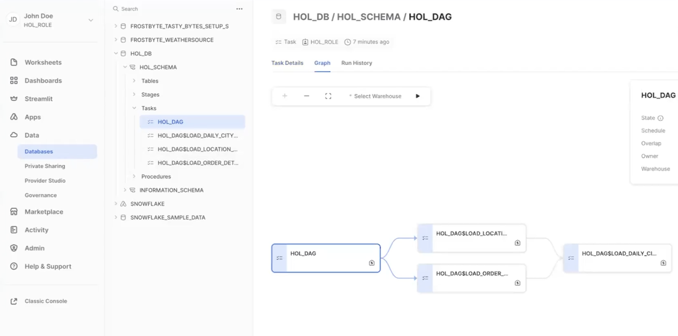Click the State info icon in HOL_DAG panel
This screenshot has height=336, width=678.
click(x=661, y=118)
